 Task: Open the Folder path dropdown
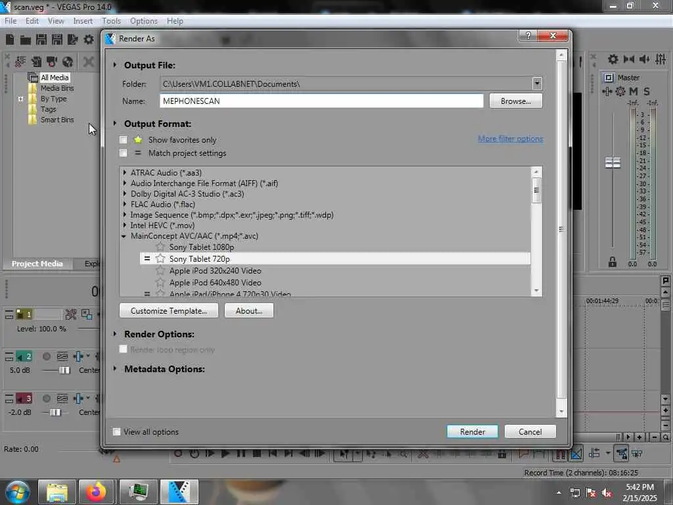click(x=537, y=84)
